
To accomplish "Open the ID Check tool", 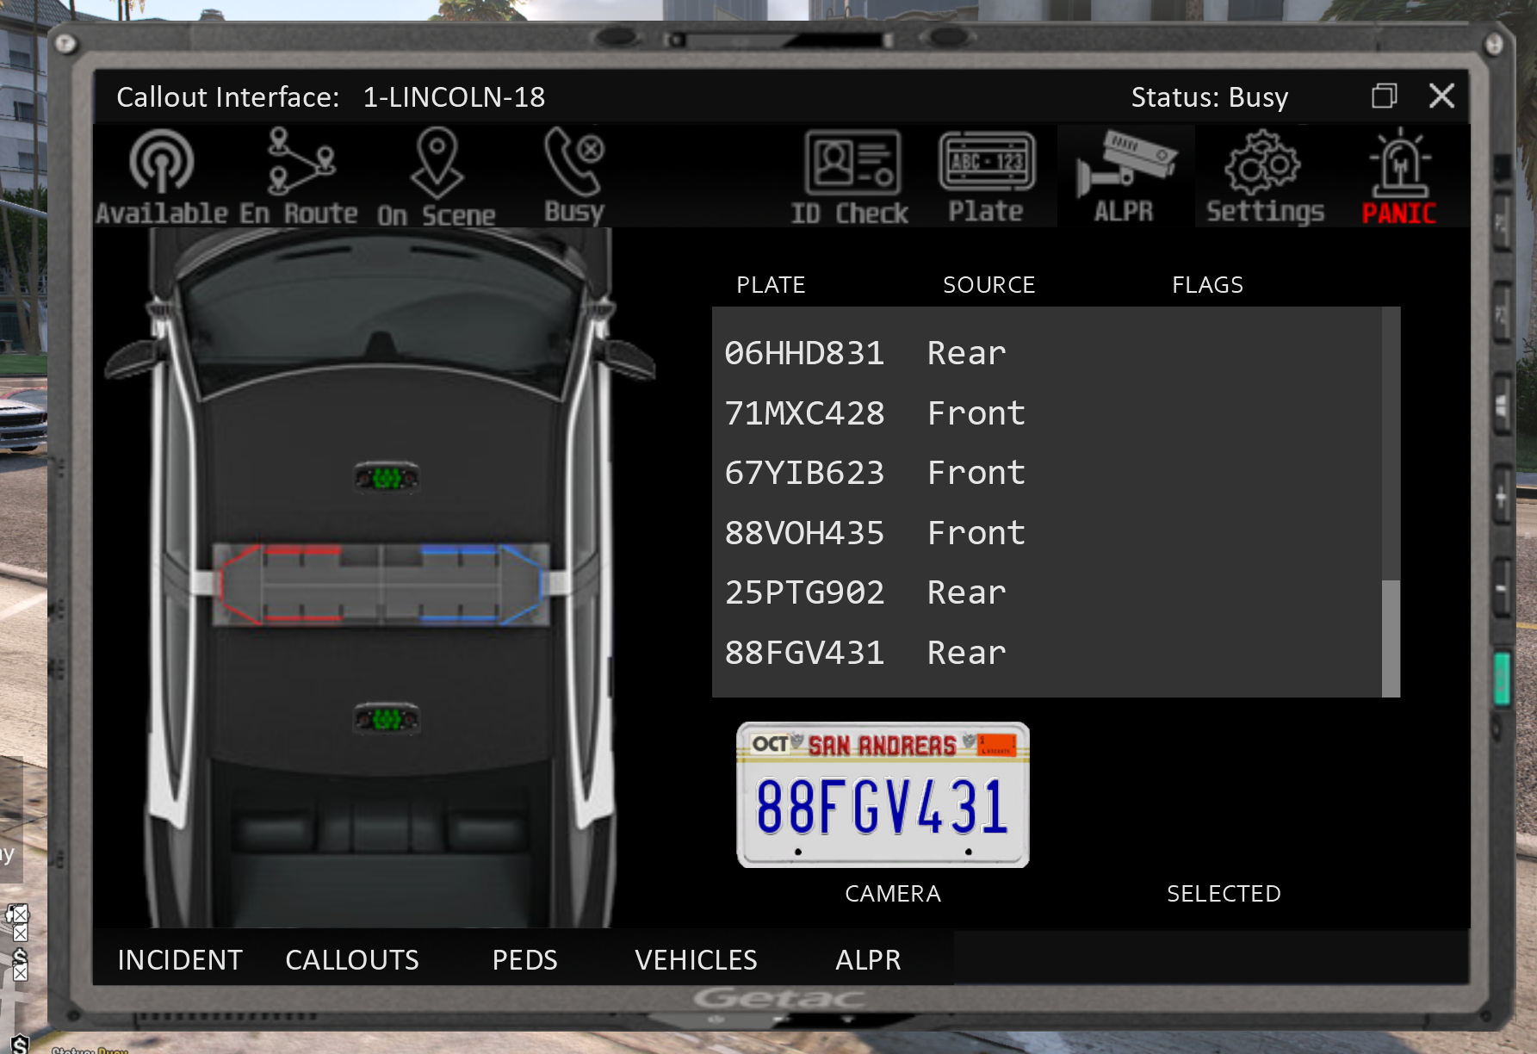I will pos(850,177).
